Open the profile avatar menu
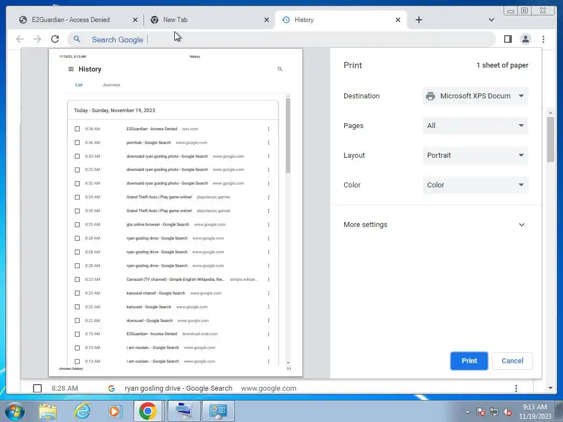563x422 pixels. [525, 39]
